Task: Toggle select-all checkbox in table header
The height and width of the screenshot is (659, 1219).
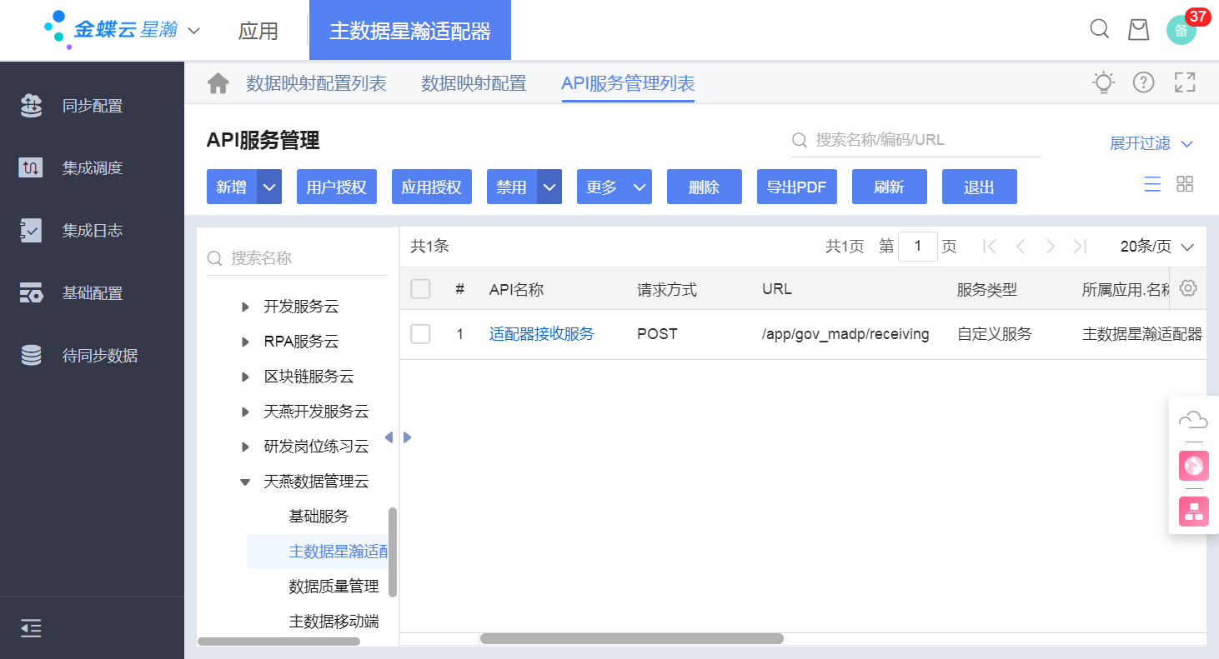Action: 420,289
